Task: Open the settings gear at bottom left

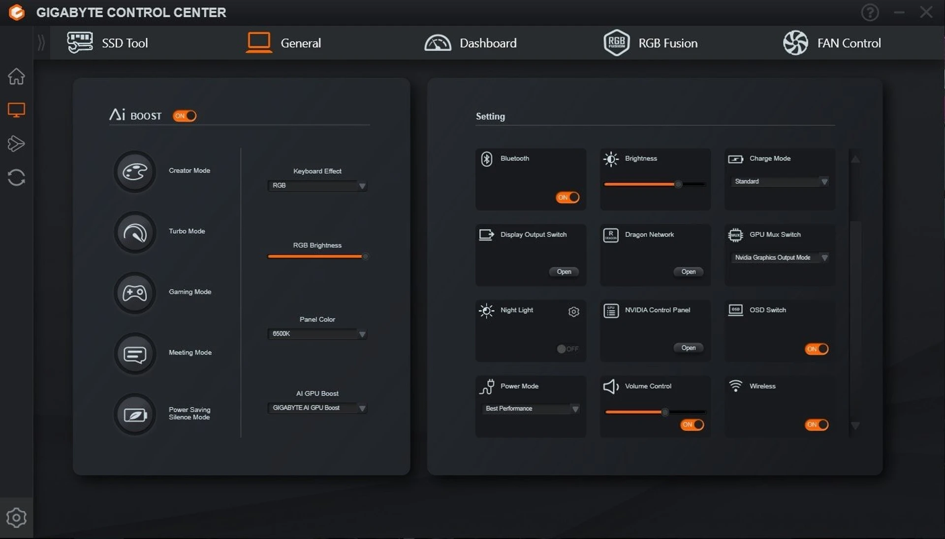Action: pyautogui.click(x=16, y=517)
